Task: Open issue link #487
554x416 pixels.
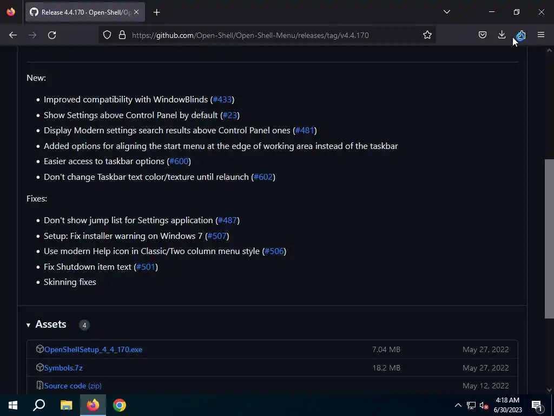Action: 227,220
